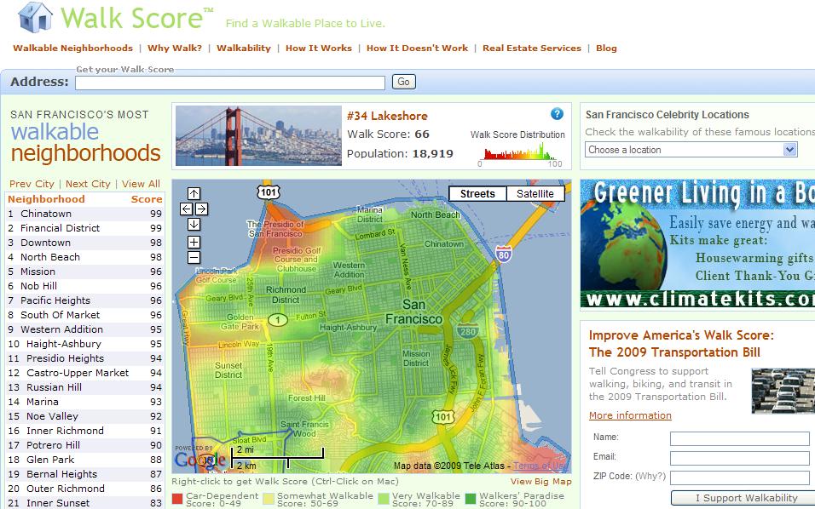Select North Beach in the neighborhood list
The height and width of the screenshot is (509, 815).
(x=84, y=257)
